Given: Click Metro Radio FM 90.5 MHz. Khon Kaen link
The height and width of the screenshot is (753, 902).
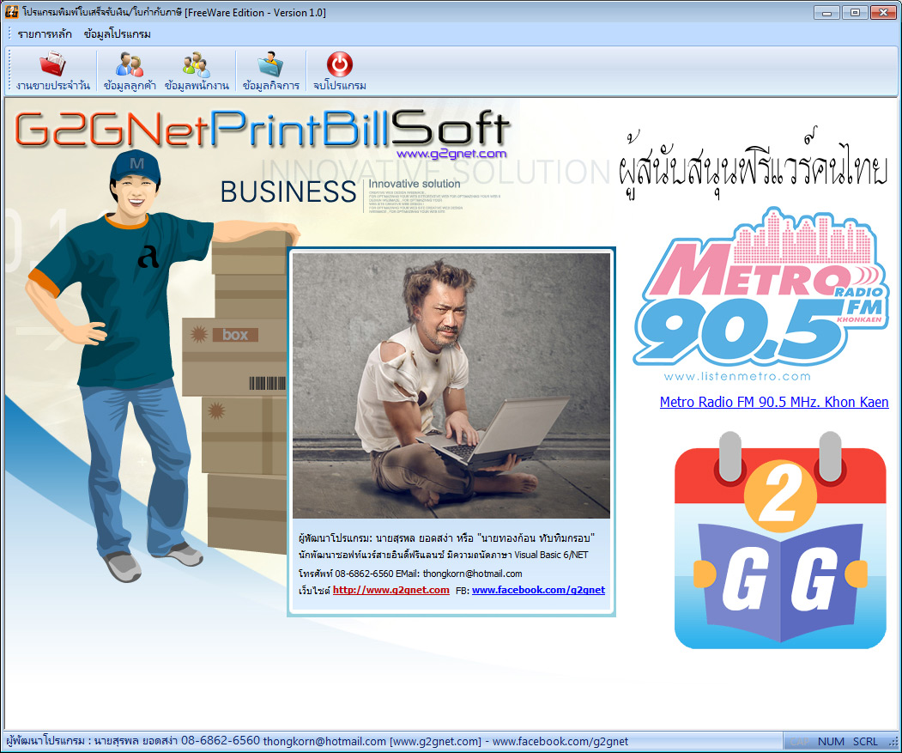Looking at the screenshot, I should pyautogui.click(x=774, y=402).
